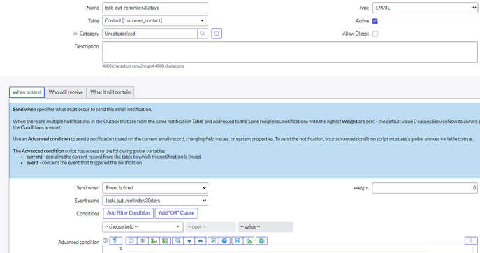The height and width of the screenshot is (253, 480).
Task: Open script editor help blue circle icon
Action: [x=224, y=240]
